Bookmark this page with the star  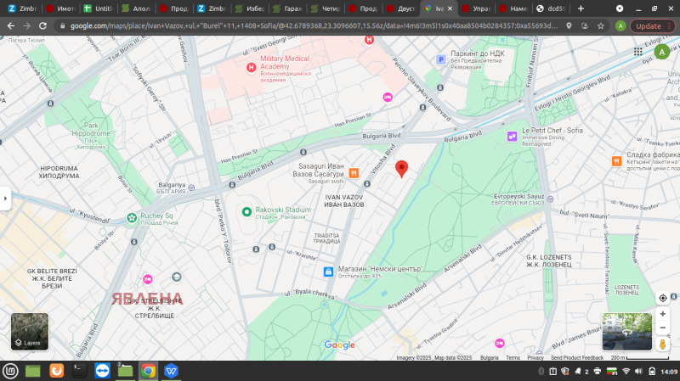pos(601,26)
